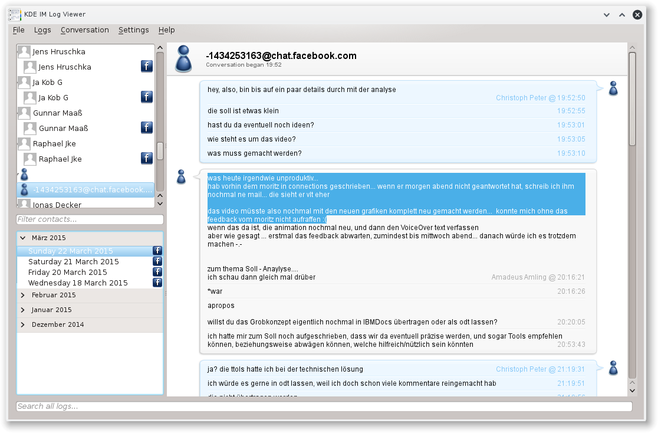Open the Logs menu
This screenshot has width=658, height=433.
tap(42, 30)
